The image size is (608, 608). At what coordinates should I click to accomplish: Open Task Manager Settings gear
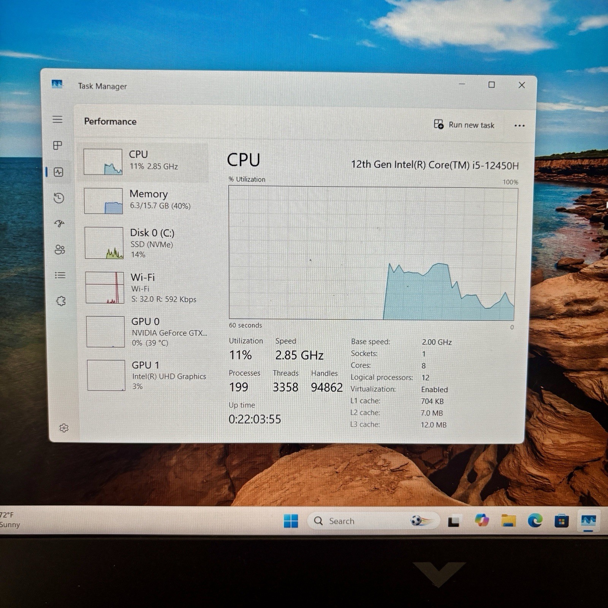64,428
